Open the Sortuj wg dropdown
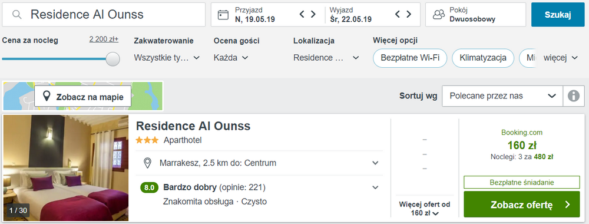The height and width of the screenshot is (224, 589). [502, 96]
